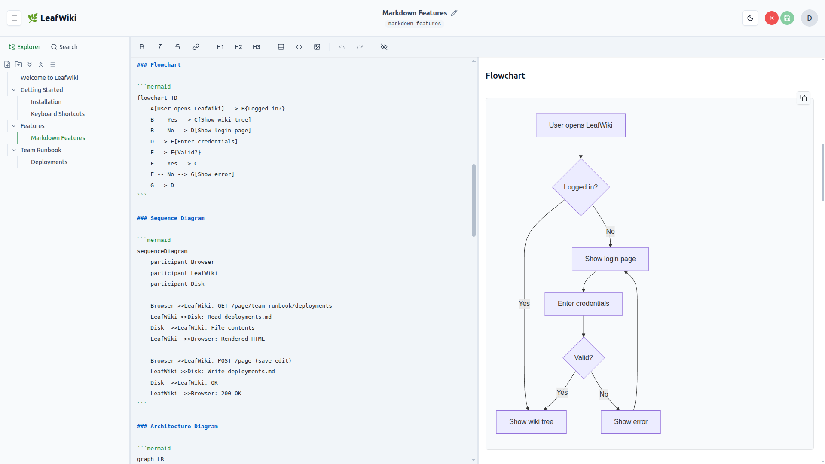
Task: Redo the last edit
Action: point(360,47)
